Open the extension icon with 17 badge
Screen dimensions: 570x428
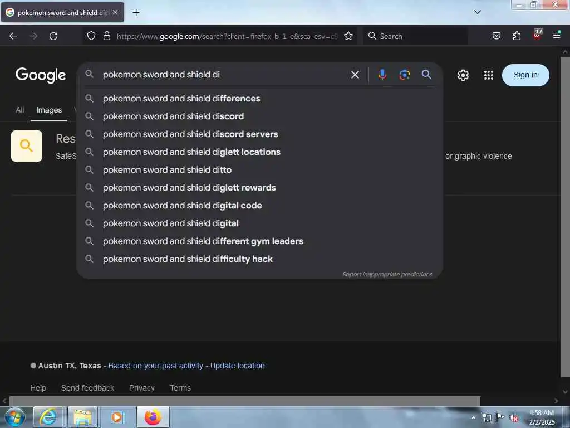(x=537, y=35)
